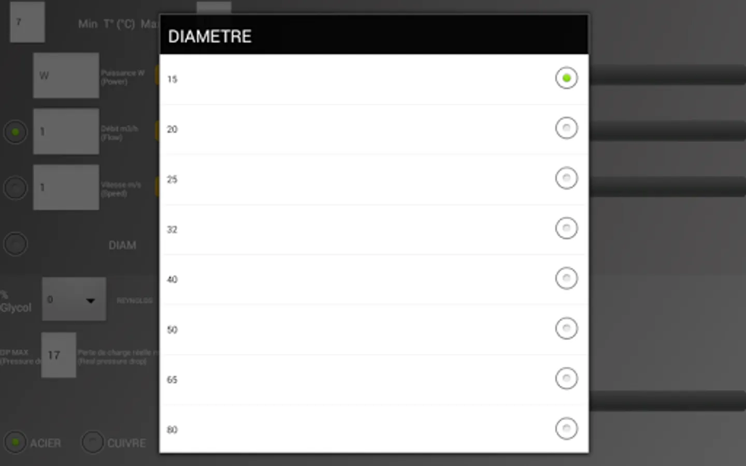Click the DP MAX field showing 17
This screenshot has height=466, width=746.
click(x=59, y=355)
